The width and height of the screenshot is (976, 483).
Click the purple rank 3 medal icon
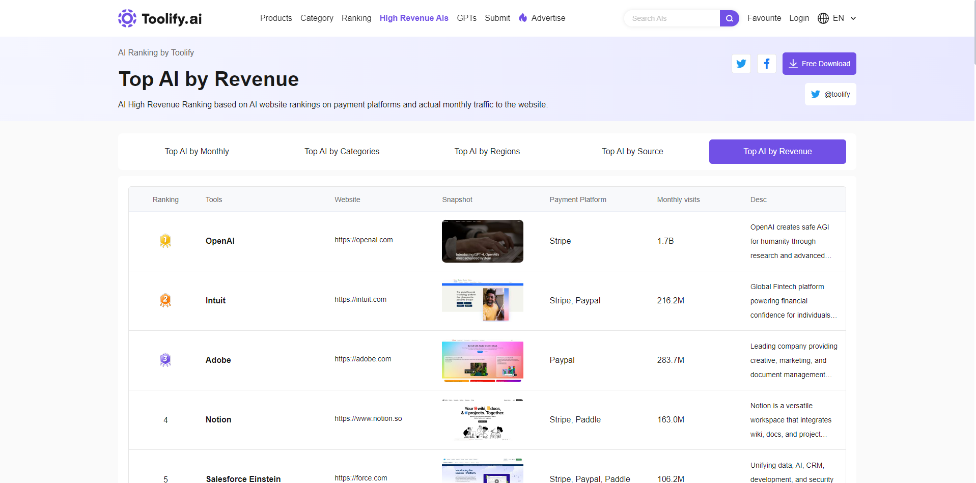(165, 360)
